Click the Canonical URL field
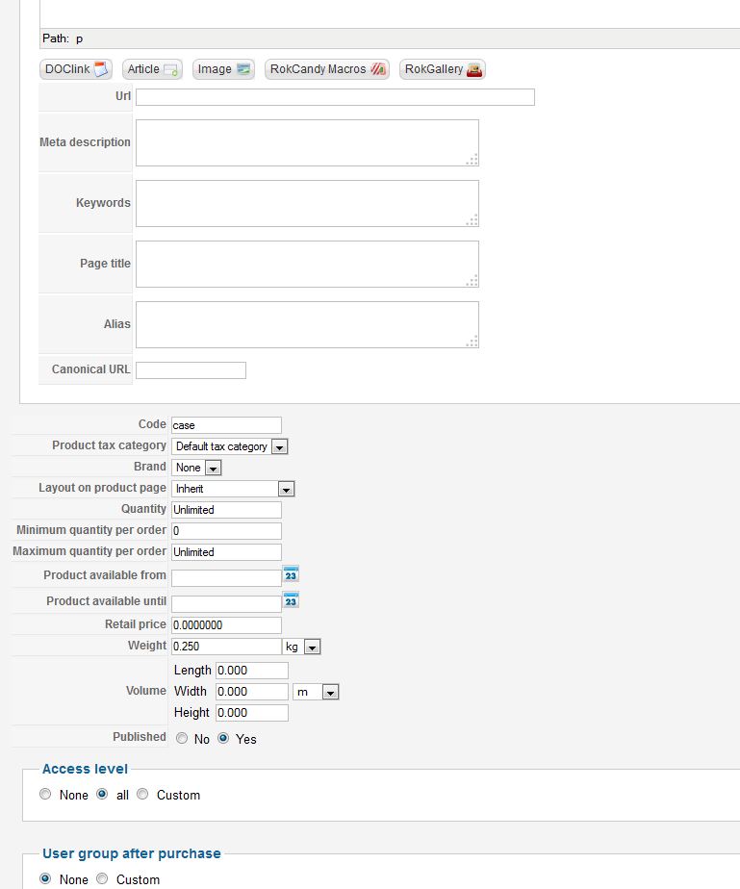The image size is (740, 889). point(191,370)
